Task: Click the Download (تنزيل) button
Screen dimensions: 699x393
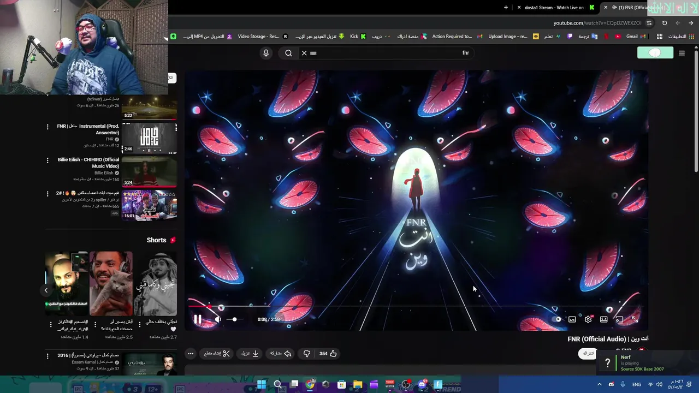Action: pyautogui.click(x=250, y=353)
